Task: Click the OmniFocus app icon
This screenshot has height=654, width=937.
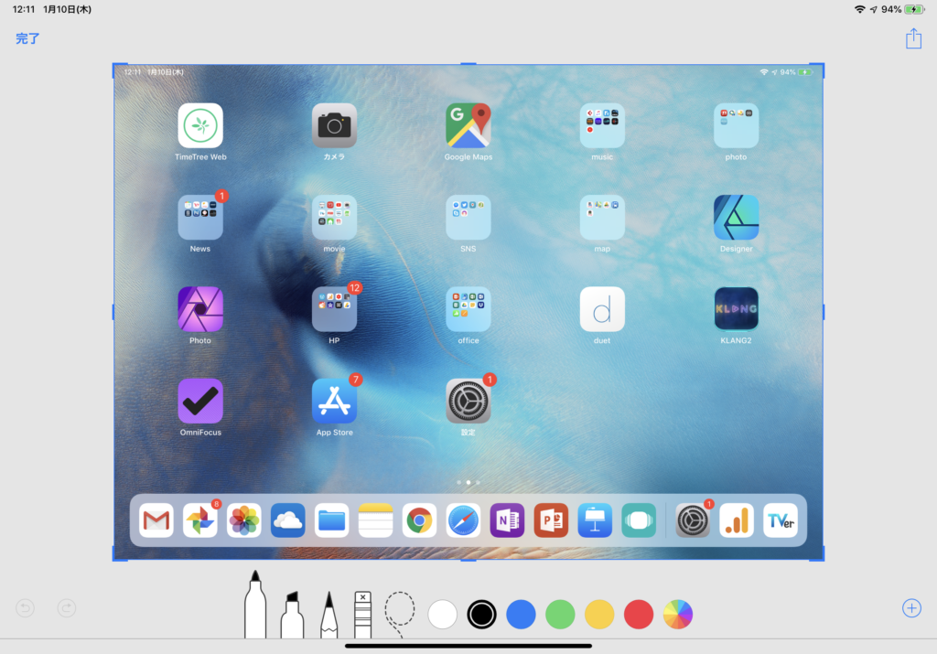Action: pyautogui.click(x=200, y=402)
